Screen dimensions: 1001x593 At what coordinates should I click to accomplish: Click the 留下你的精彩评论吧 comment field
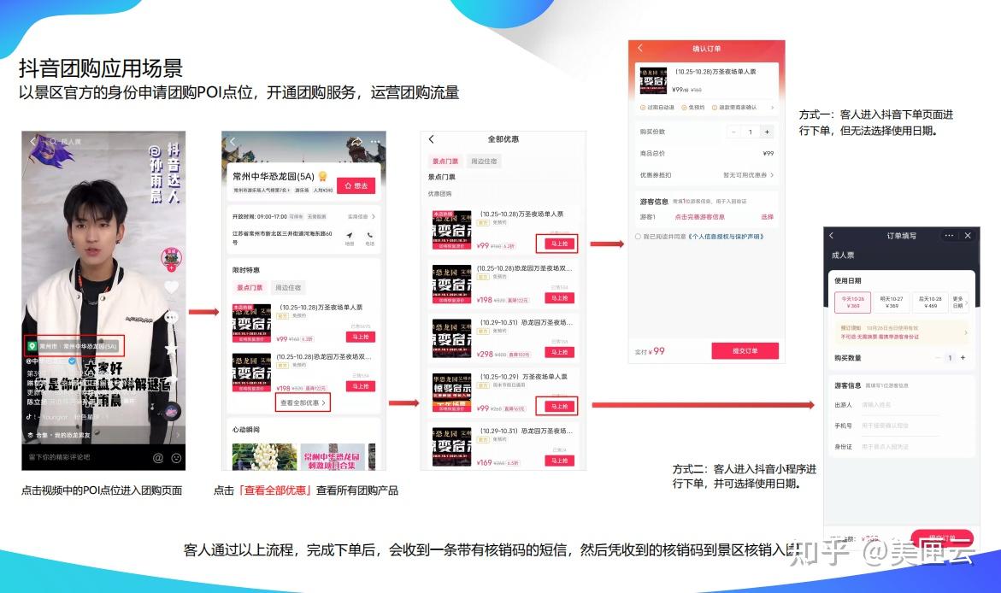tap(59, 457)
